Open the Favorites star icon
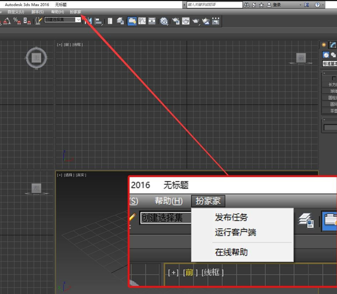The width and height of the screenshot is (337, 294). coord(261,5)
